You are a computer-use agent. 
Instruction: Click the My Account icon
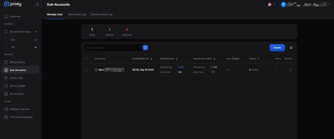tap(6, 94)
